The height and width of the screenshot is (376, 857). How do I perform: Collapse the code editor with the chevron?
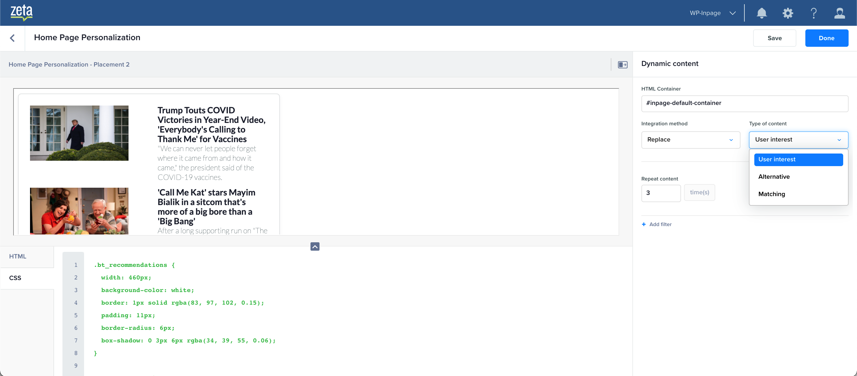click(x=315, y=246)
